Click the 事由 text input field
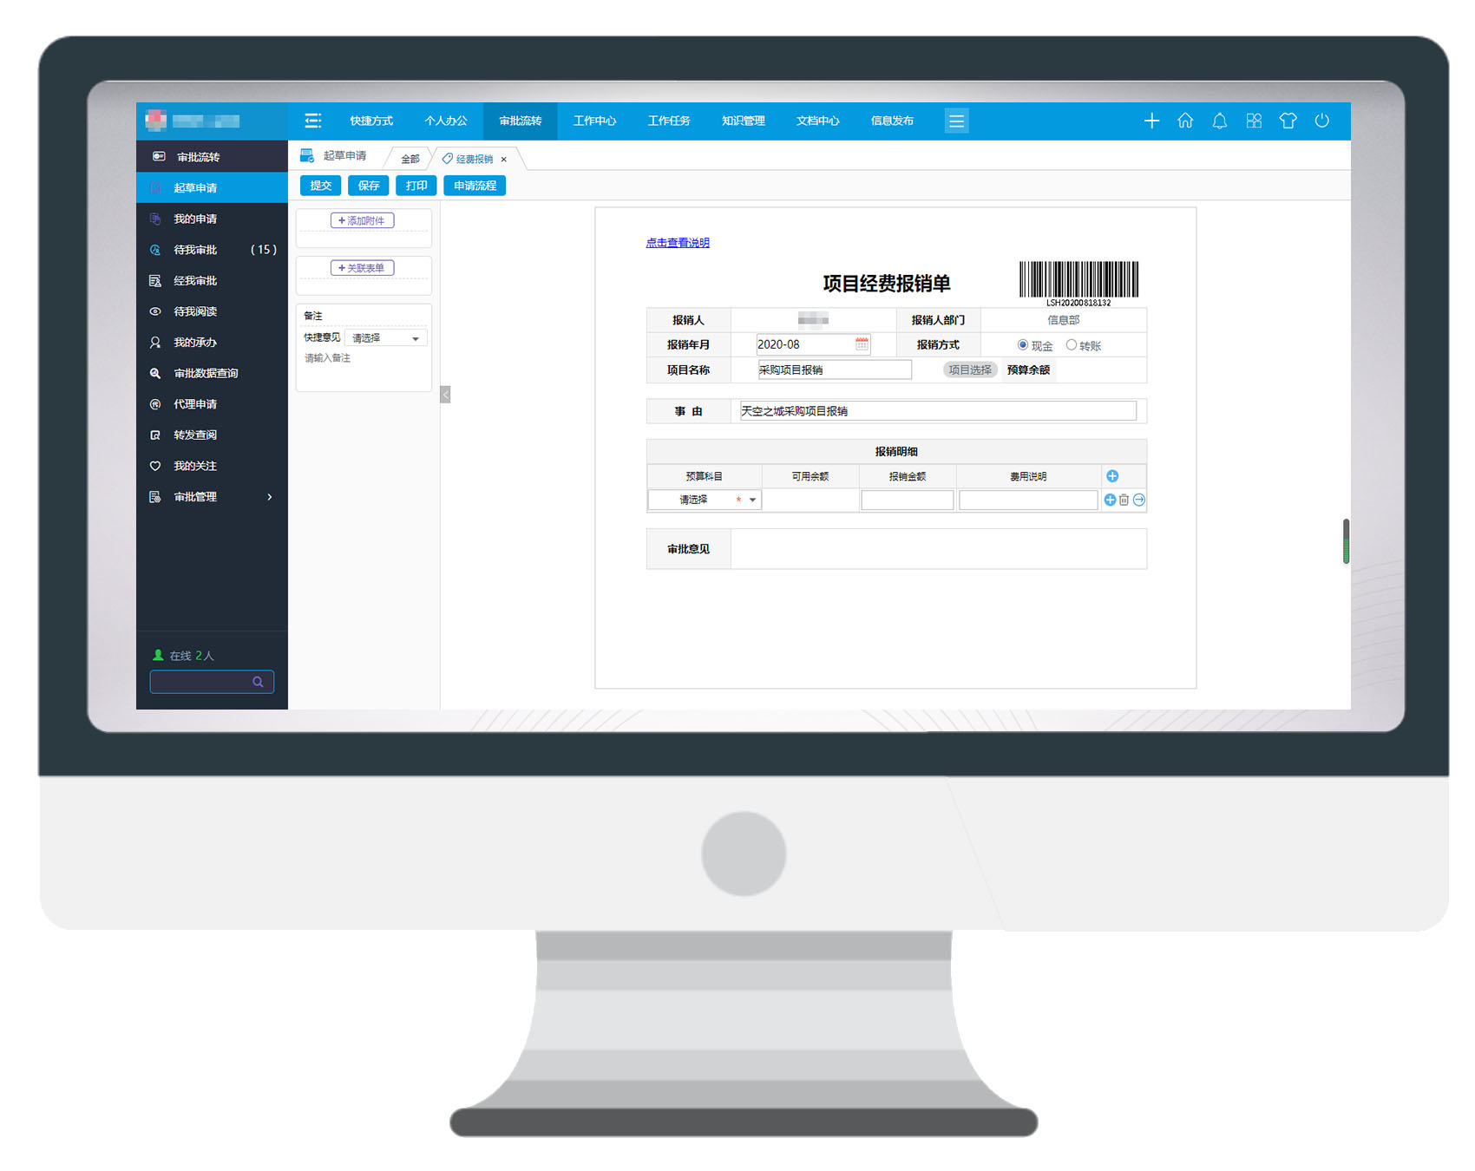This screenshot has width=1475, height=1171. click(x=937, y=411)
